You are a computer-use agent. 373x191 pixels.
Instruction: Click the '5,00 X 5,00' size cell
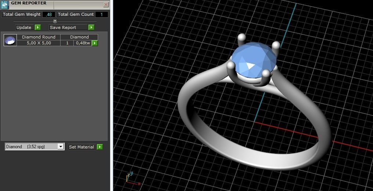pyautogui.click(x=39, y=43)
